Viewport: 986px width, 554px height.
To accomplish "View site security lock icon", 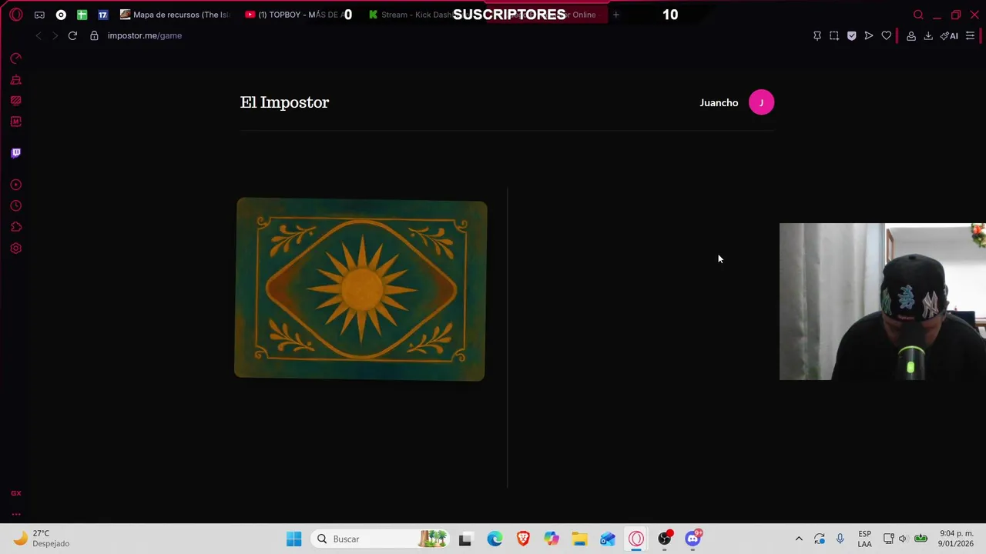I will (94, 35).
